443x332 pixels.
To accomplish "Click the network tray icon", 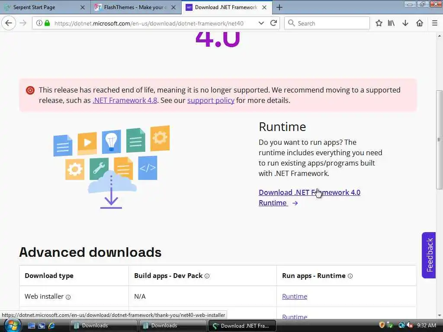I will [401, 325].
